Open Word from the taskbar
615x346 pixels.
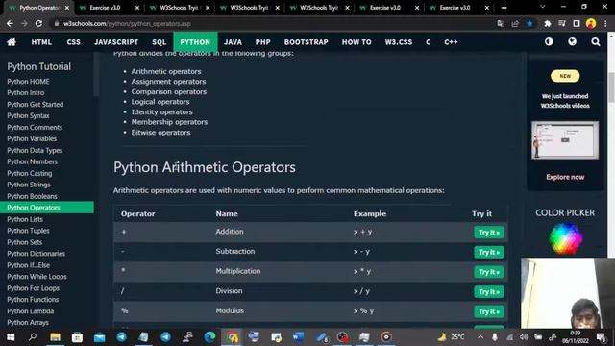[x=298, y=337]
